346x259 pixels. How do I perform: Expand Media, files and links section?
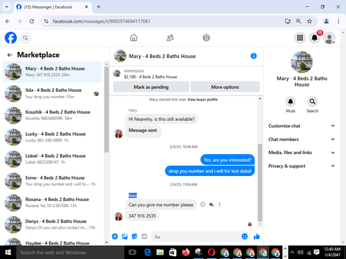tap(302, 153)
